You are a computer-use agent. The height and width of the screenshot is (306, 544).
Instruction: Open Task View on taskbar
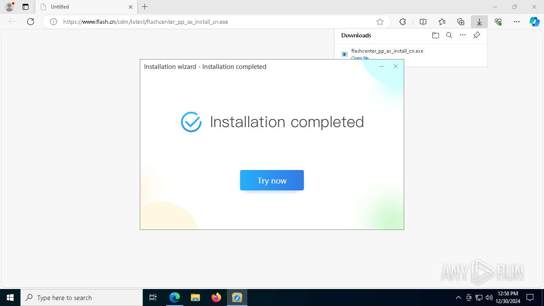pyautogui.click(x=153, y=297)
